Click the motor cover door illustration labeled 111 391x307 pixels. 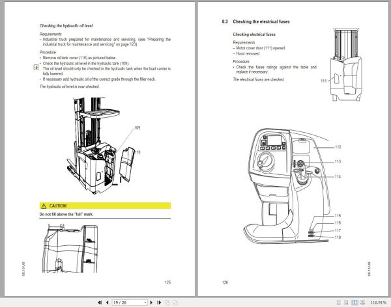[346, 65]
